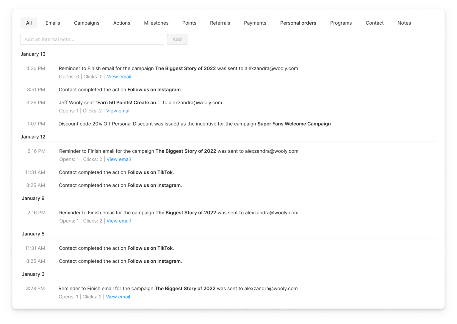Open the Contact tab
Screen dimensions: 457x324
coord(375,23)
